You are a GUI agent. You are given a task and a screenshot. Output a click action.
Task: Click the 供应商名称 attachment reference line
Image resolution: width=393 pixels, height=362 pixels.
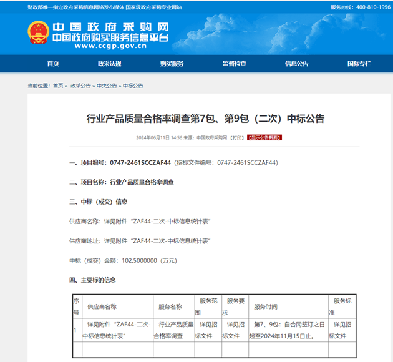[140, 222]
